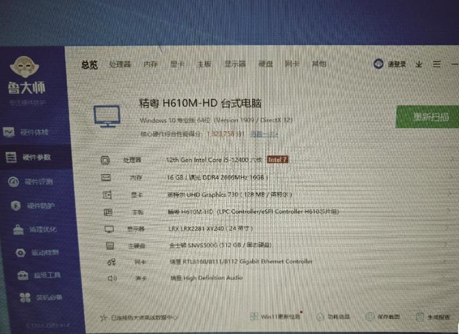Open 硬件体检 in the sidebar
The image size is (459, 334).
(x=25, y=132)
